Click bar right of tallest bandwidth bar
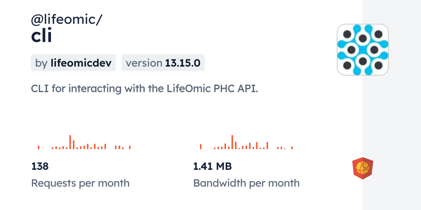This screenshot has width=421, height=210. coord(236,145)
